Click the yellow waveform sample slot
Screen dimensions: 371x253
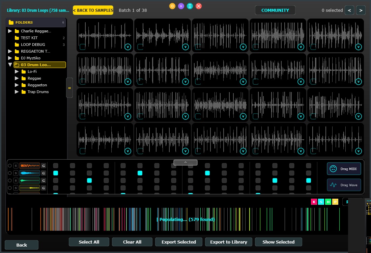click(30, 188)
